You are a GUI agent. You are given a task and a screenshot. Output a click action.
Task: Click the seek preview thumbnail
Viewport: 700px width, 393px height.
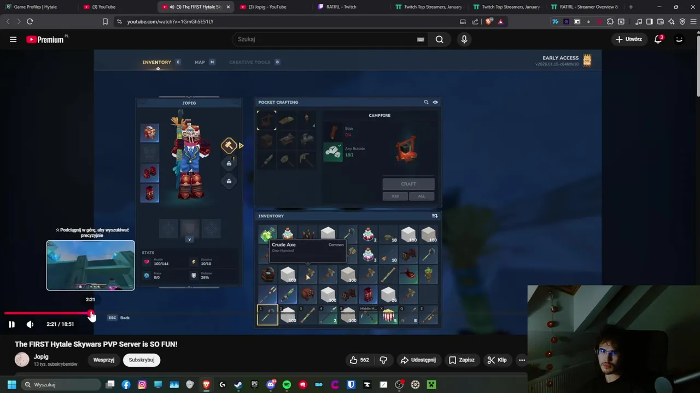[90, 265]
